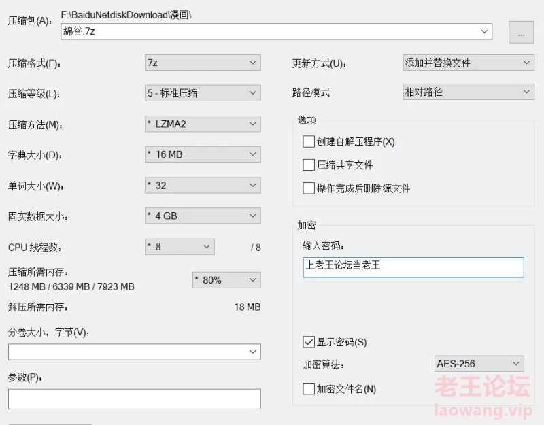Click the 参数(P) parameters input field

tap(134, 399)
